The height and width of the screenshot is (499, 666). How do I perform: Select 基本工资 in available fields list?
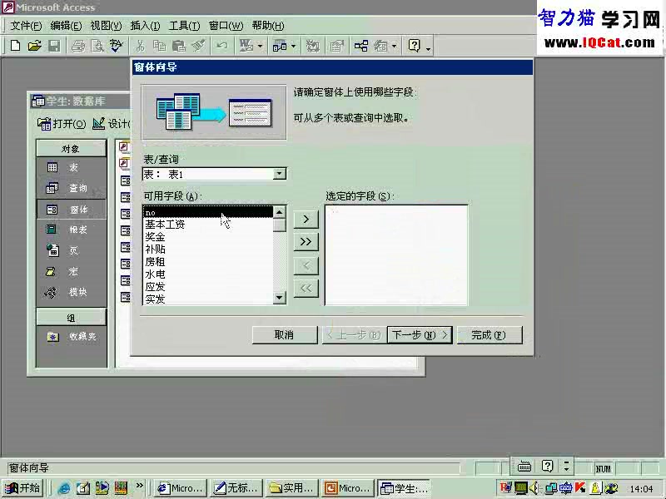coord(165,225)
